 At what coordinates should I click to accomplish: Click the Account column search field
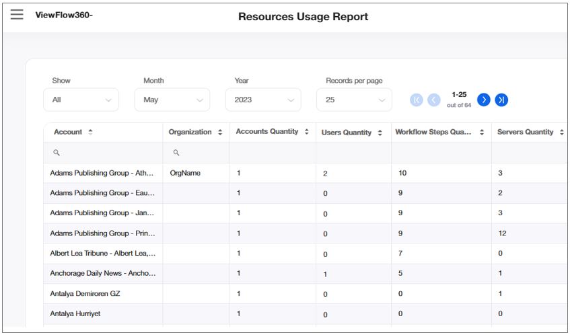pos(104,153)
